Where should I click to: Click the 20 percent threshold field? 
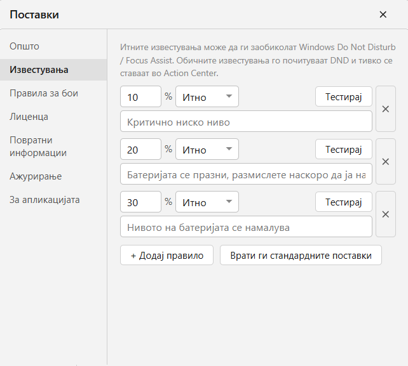[141, 149]
